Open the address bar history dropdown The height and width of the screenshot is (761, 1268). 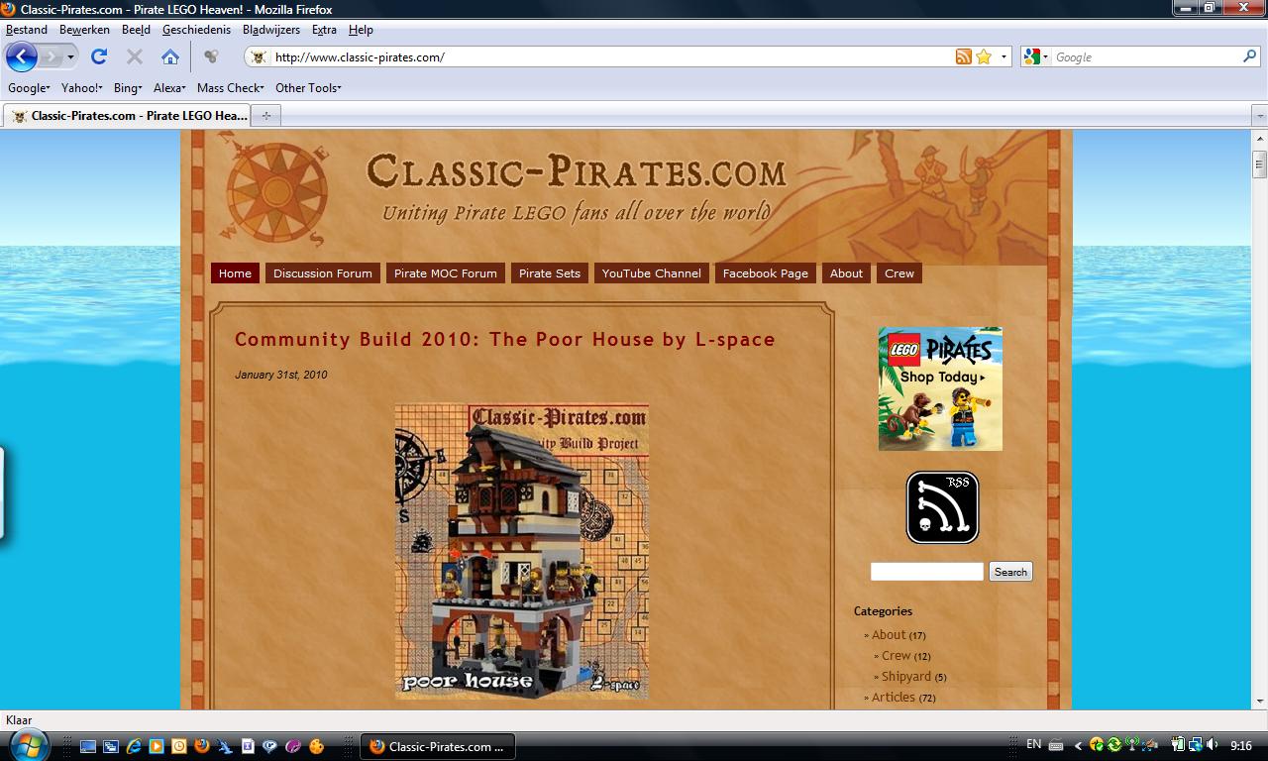pos(1004,56)
